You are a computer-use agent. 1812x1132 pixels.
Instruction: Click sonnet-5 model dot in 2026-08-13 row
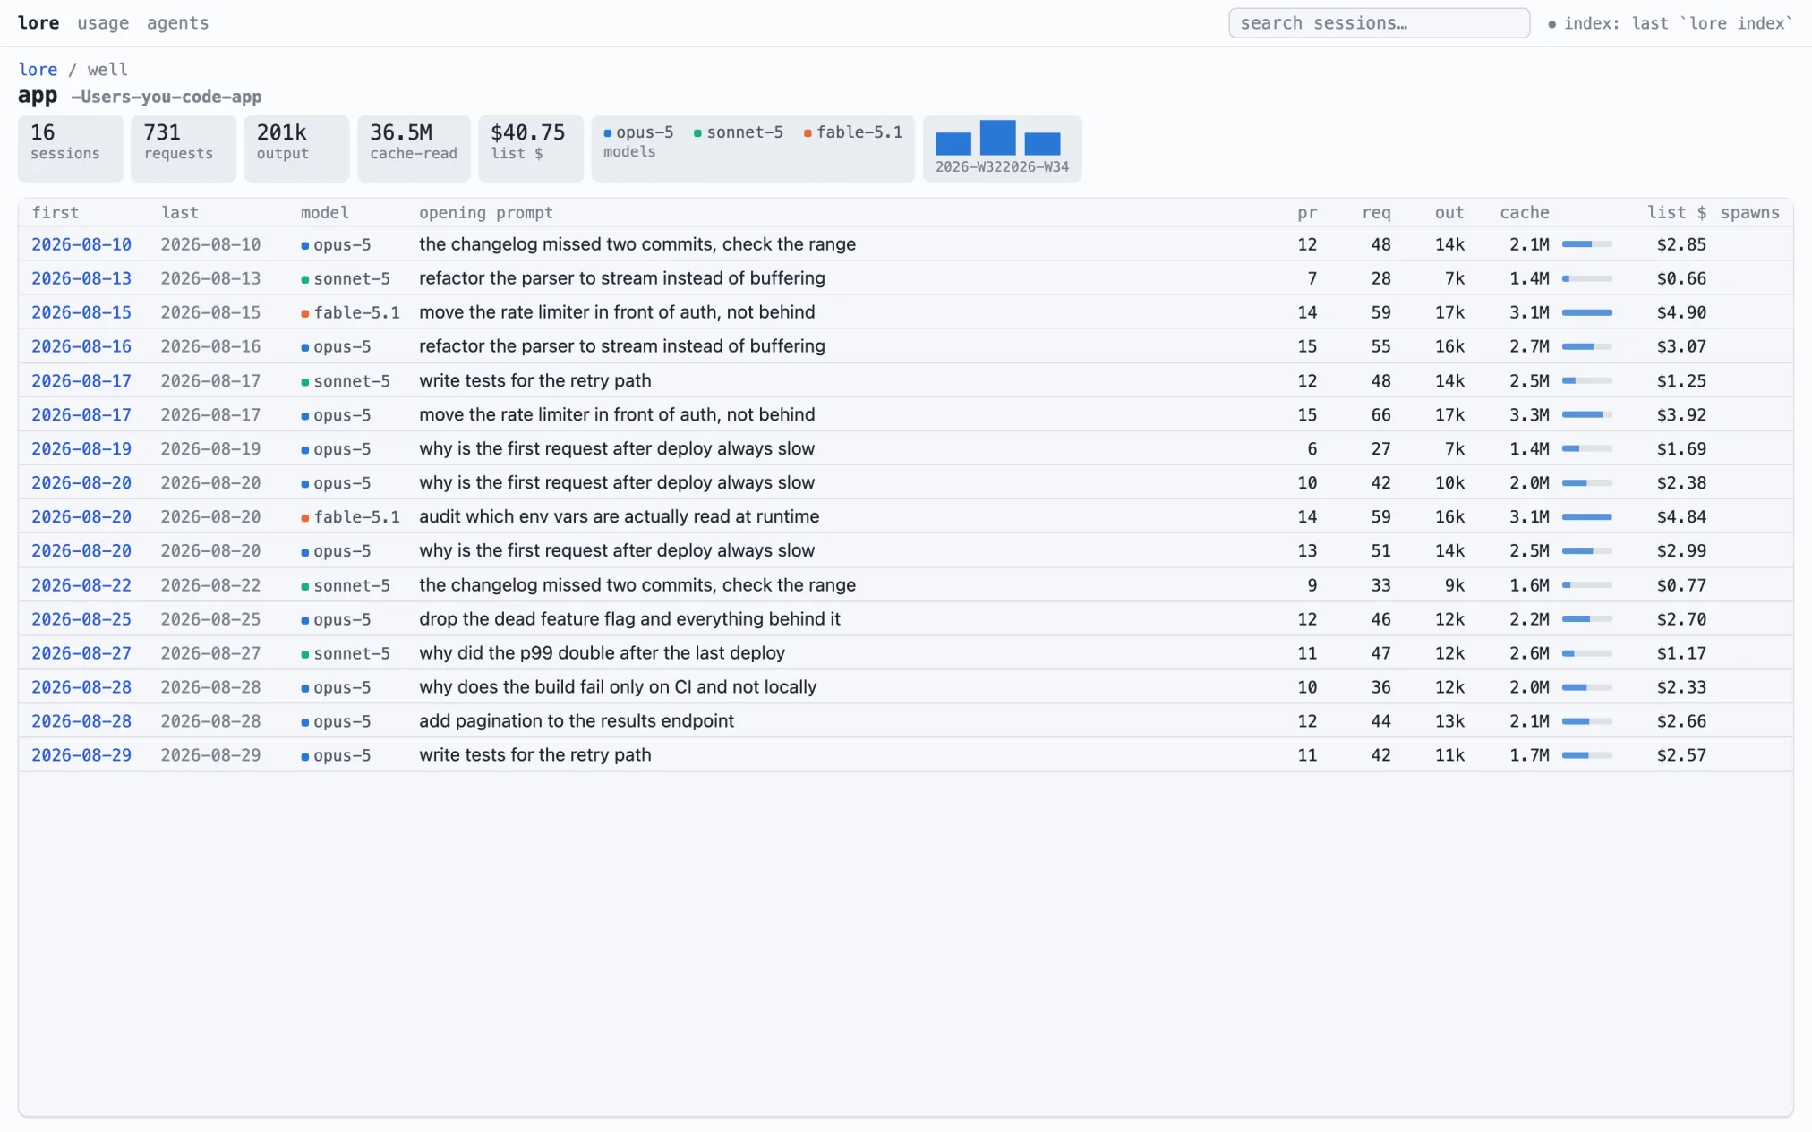click(x=305, y=280)
